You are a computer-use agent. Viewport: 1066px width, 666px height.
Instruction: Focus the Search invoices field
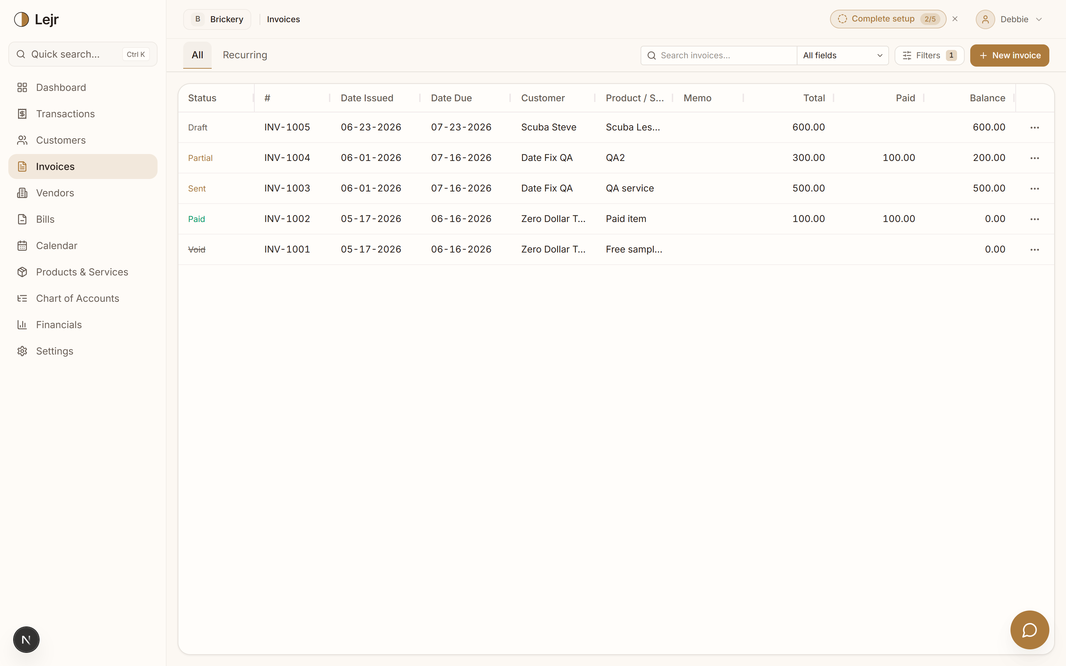(x=718, y=55)
